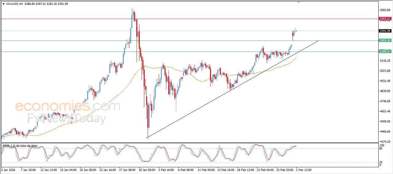Click the 4374.20 price axis value
The image size is (393, 174).
click(385, 141)
